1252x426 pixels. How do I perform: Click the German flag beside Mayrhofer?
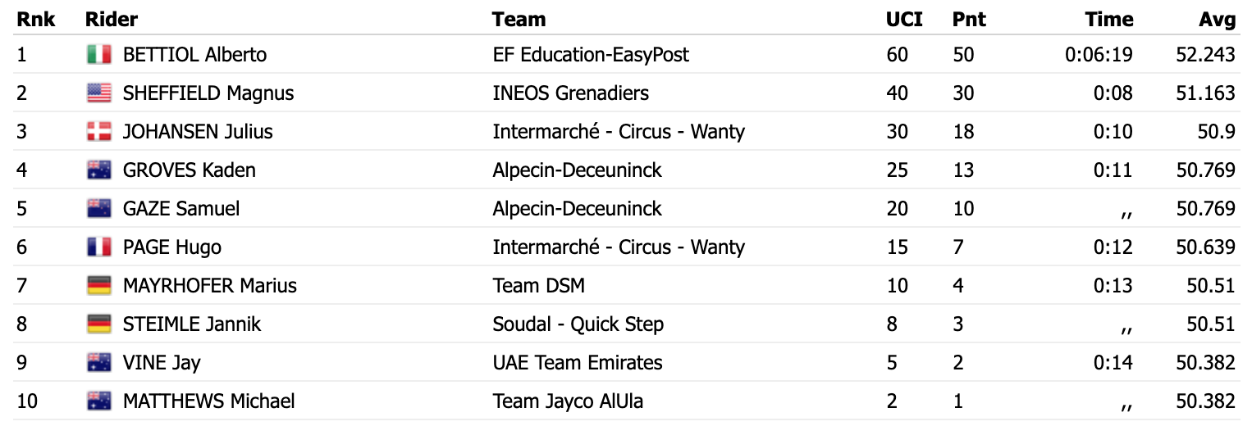pyautogui.click(x=98, y=286)
